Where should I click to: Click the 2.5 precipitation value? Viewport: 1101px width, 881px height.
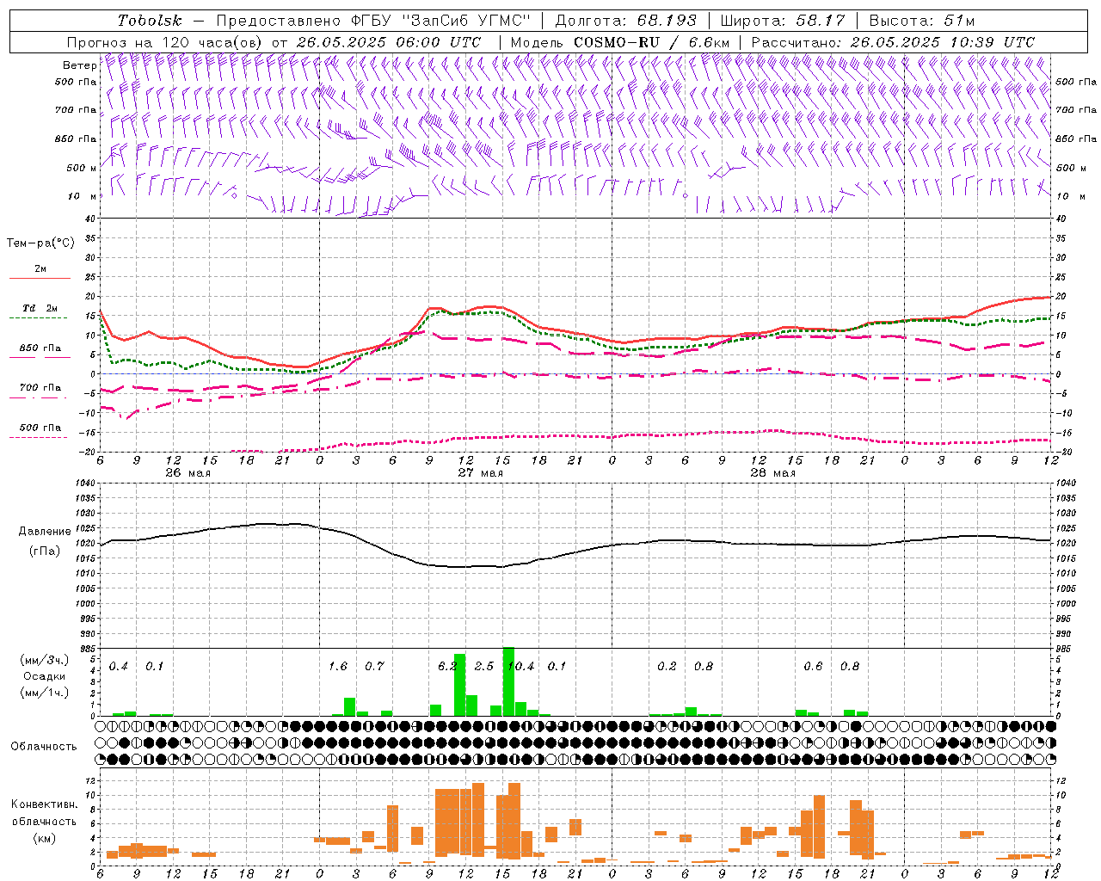[484, 667]
